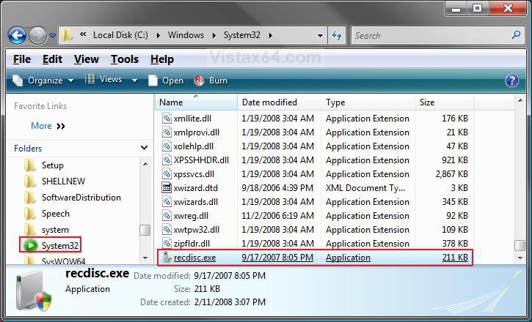Click the large recdisc.exe preview icon

(x=34, y=291)
